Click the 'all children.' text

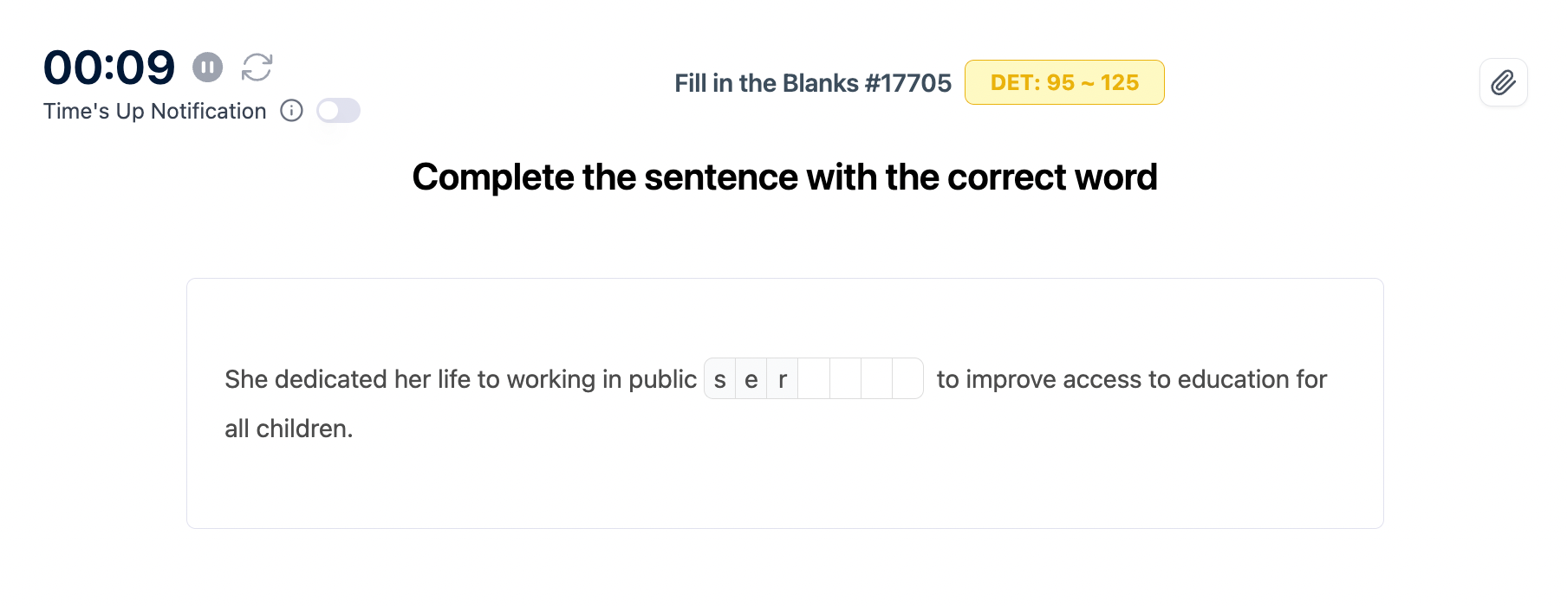coord(289,429)
